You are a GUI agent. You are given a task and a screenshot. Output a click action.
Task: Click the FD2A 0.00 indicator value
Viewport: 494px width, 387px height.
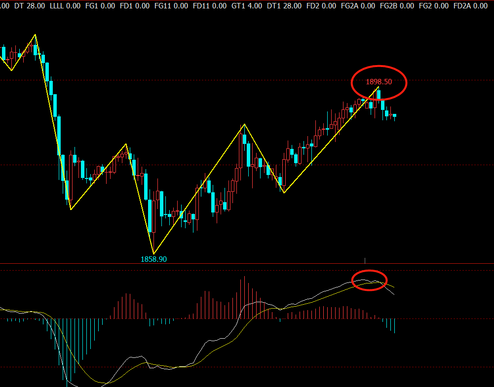471,5
